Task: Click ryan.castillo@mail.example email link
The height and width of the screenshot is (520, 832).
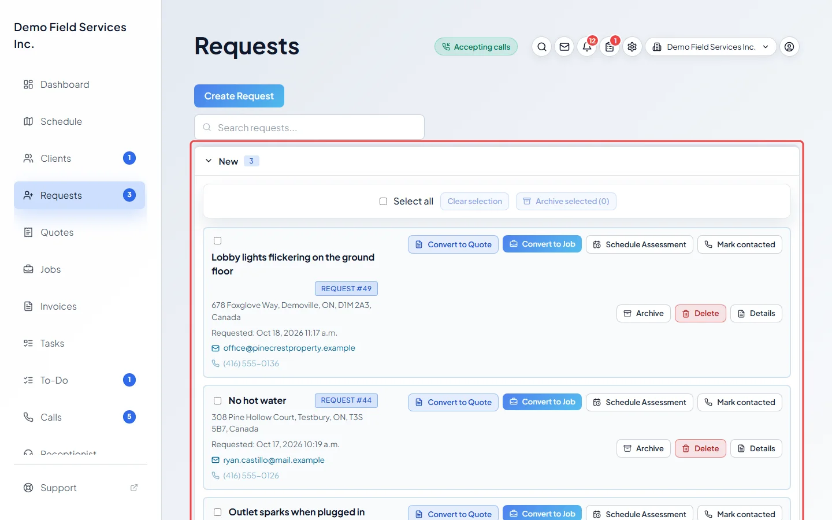Action: coord(274,460)
